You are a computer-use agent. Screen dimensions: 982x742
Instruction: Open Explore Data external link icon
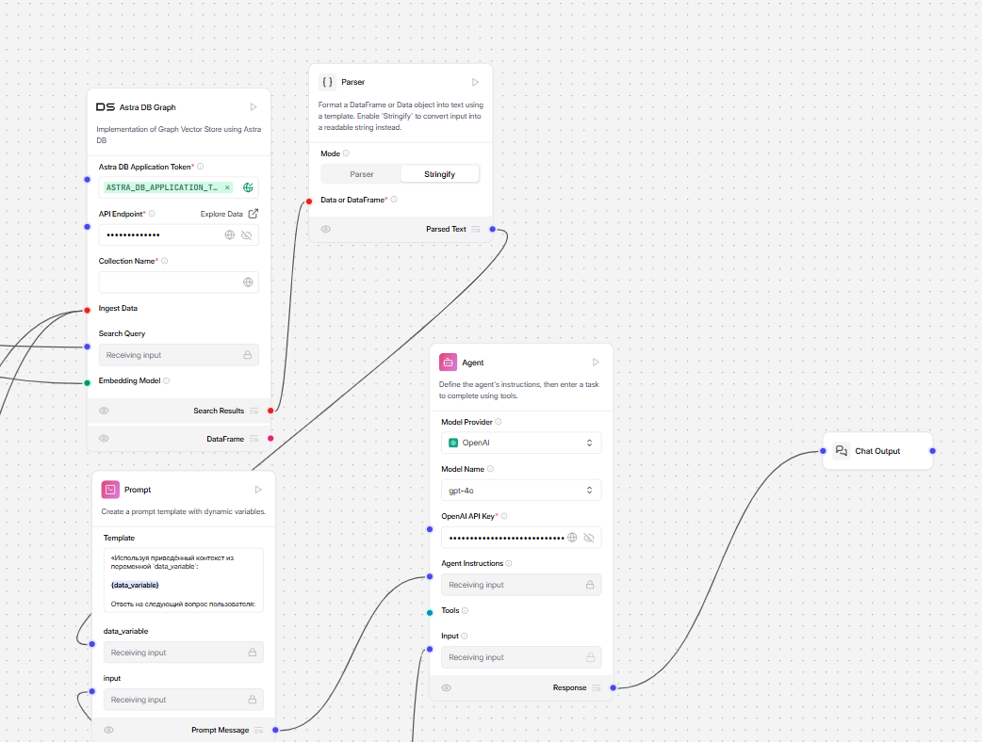click(x=253, y=214)
